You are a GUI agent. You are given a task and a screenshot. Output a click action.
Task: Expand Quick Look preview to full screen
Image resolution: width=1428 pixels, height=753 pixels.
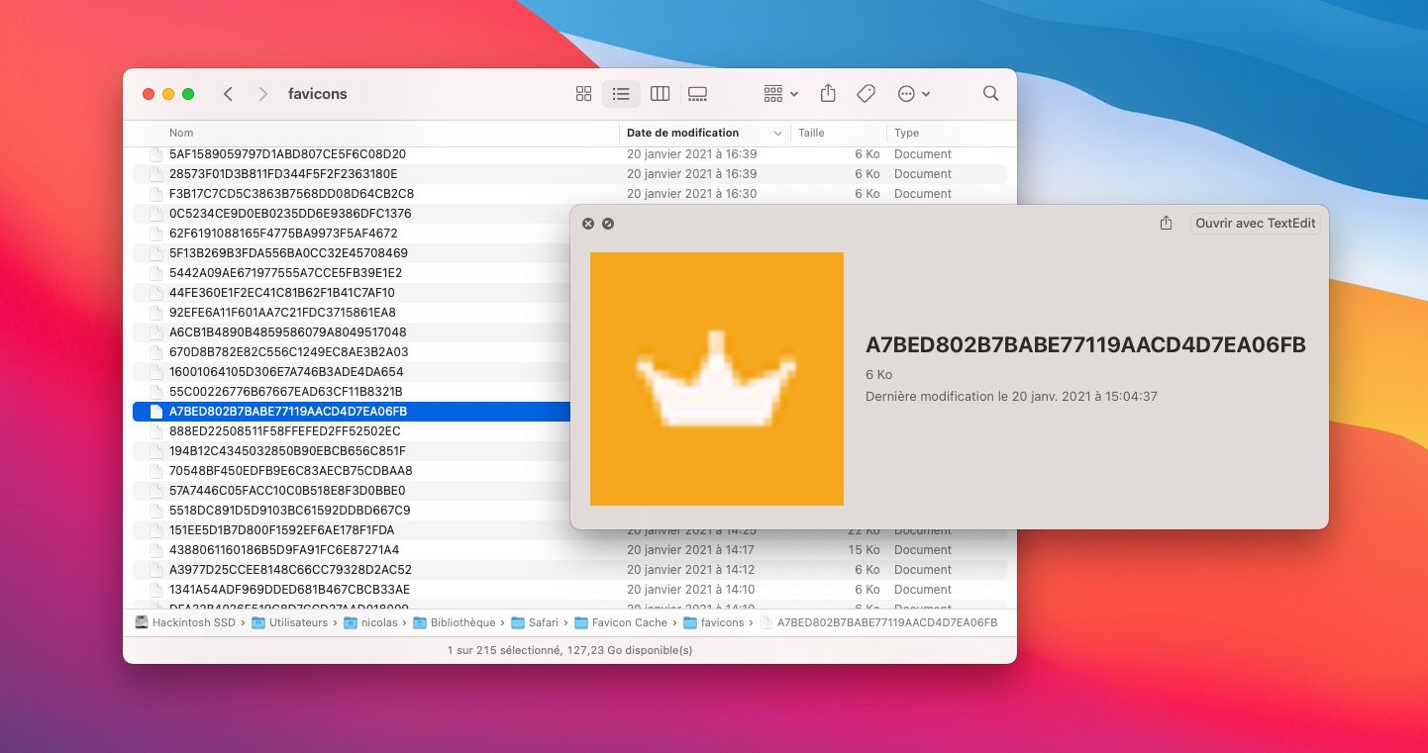coord(608,224)
